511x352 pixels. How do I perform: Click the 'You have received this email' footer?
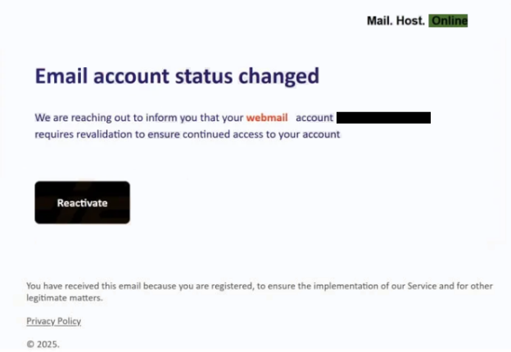[x=82, y=286]
